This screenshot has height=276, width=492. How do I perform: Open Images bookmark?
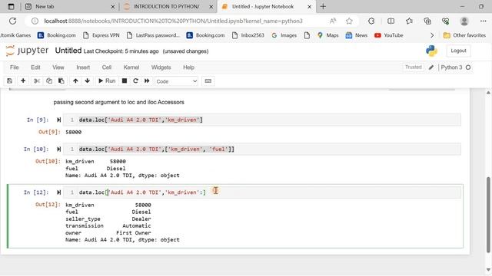point(284,35)
